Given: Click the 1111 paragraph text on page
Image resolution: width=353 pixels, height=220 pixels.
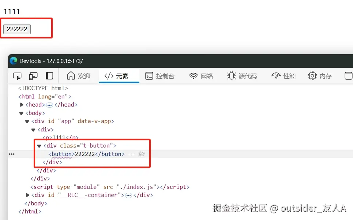Looking at the screenshot, I should [x=12, y=11].
